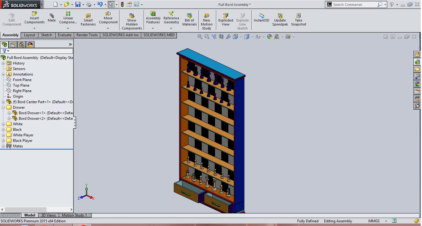Toggle the Section View icon
422x226 pixels.
click(x=221, y=37)
